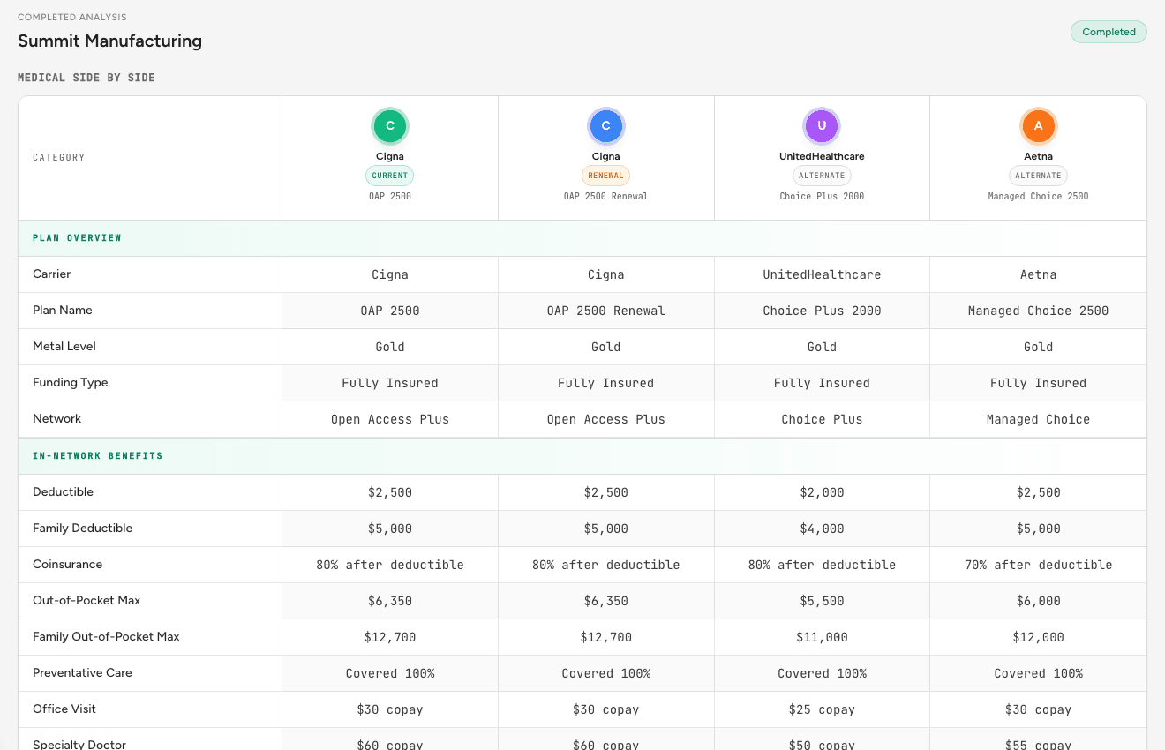Click the $12,000 Family Out-of-Pocket Max value

(x=1038, y=638)
